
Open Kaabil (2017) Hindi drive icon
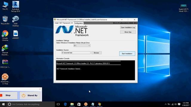pyautogui.click(x=184, y=8)
